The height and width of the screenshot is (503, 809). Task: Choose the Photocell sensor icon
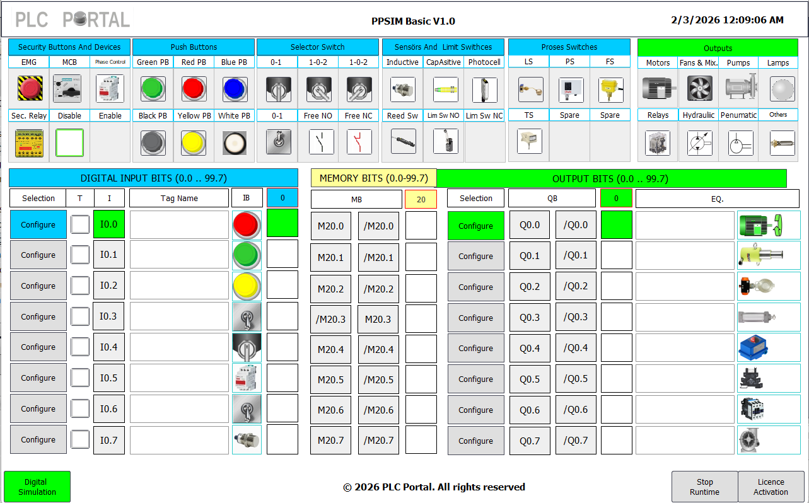(x=484, y=89)
